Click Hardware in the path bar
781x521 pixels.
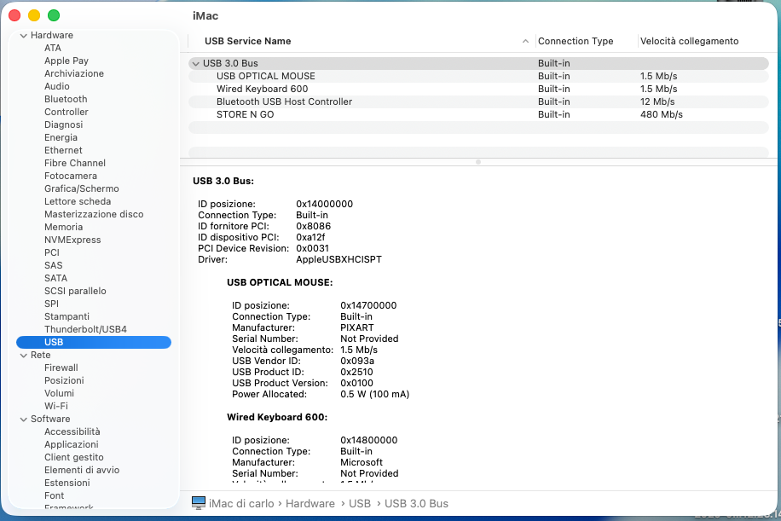(310, 504)
